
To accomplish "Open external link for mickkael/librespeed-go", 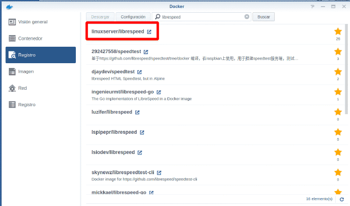I will 151,192.
